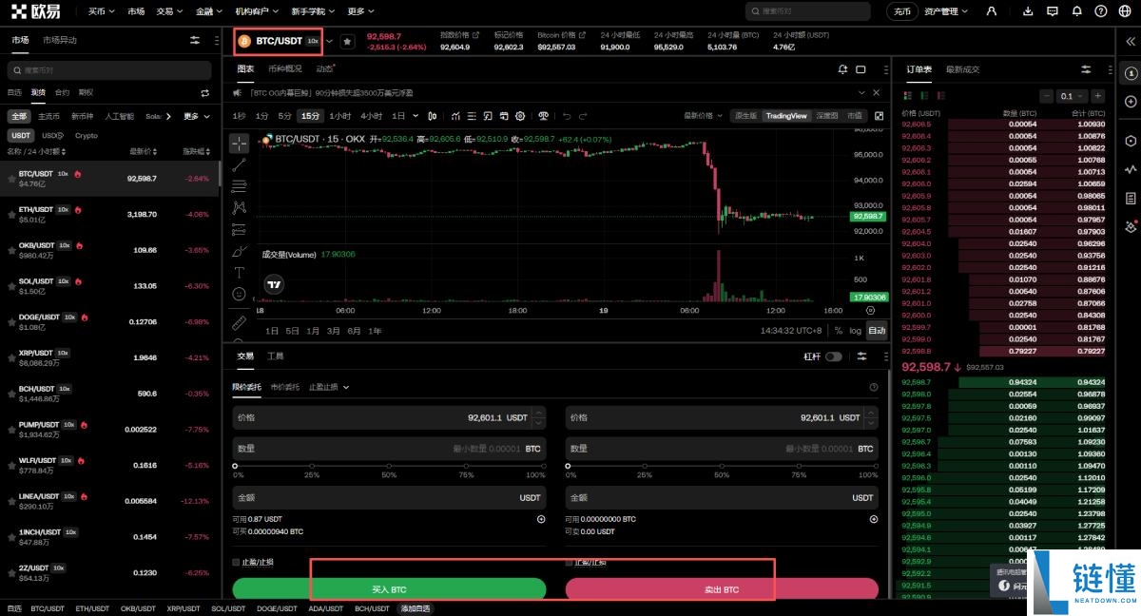
Task: Redo the last chart action
Action: click(584, 116)
